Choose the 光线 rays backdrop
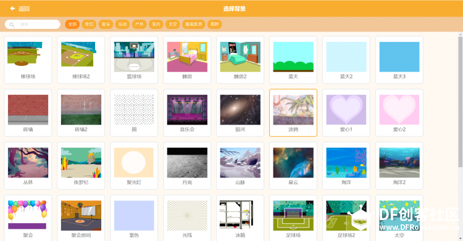This screenshot has width=463, height=241. (187, 218)
